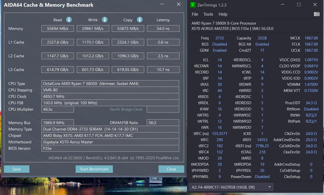324x195 pixels.
Task: Click the Capacity value 32GB
Action: tap(262, 38)
